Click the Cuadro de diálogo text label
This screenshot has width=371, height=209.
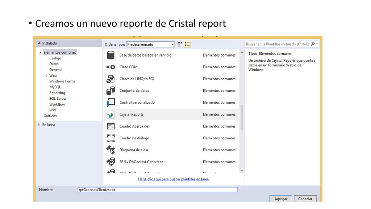pos(134,138)
